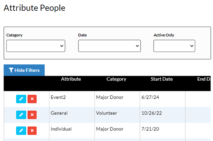Image resolution: width=213 pixels, height=141 pixels.
Task: Click the Hide Filters button
Action: (24, 70)
